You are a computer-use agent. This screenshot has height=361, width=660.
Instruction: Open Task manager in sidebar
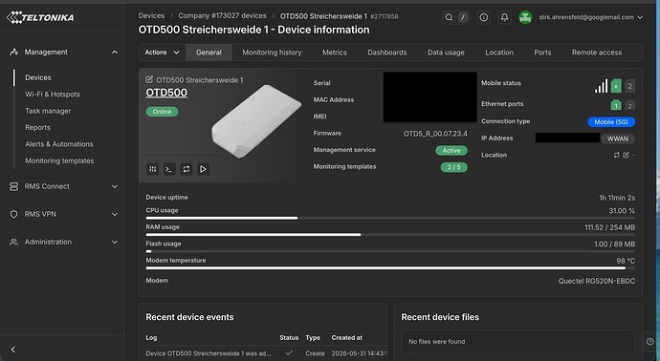pos(48,111)
